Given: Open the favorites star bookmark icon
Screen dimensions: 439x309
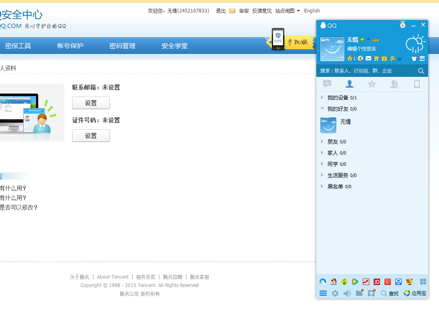Looking at the screenshot, I should (372, 293).
